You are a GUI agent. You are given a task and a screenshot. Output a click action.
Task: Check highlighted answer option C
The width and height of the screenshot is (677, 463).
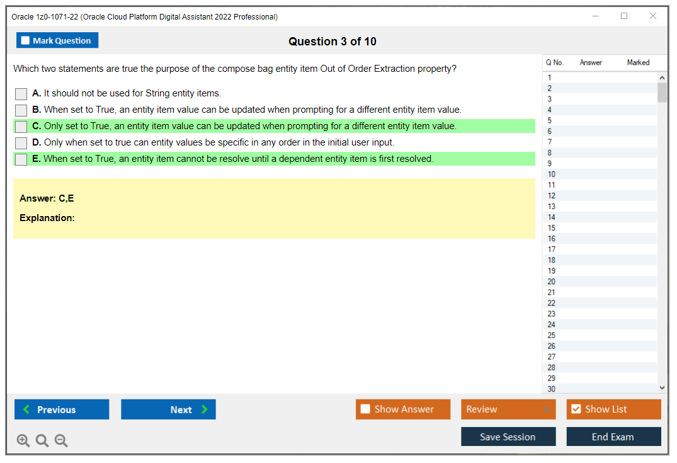click(x=20, y=126)
